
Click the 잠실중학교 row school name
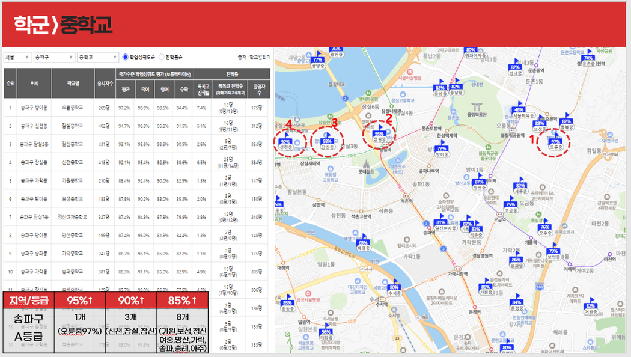(73, 126)
